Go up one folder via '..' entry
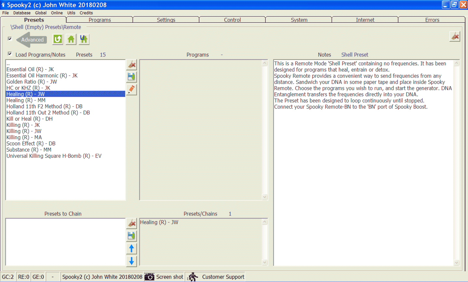This screenshot has width=468, height=282. (x=8, y=64)
